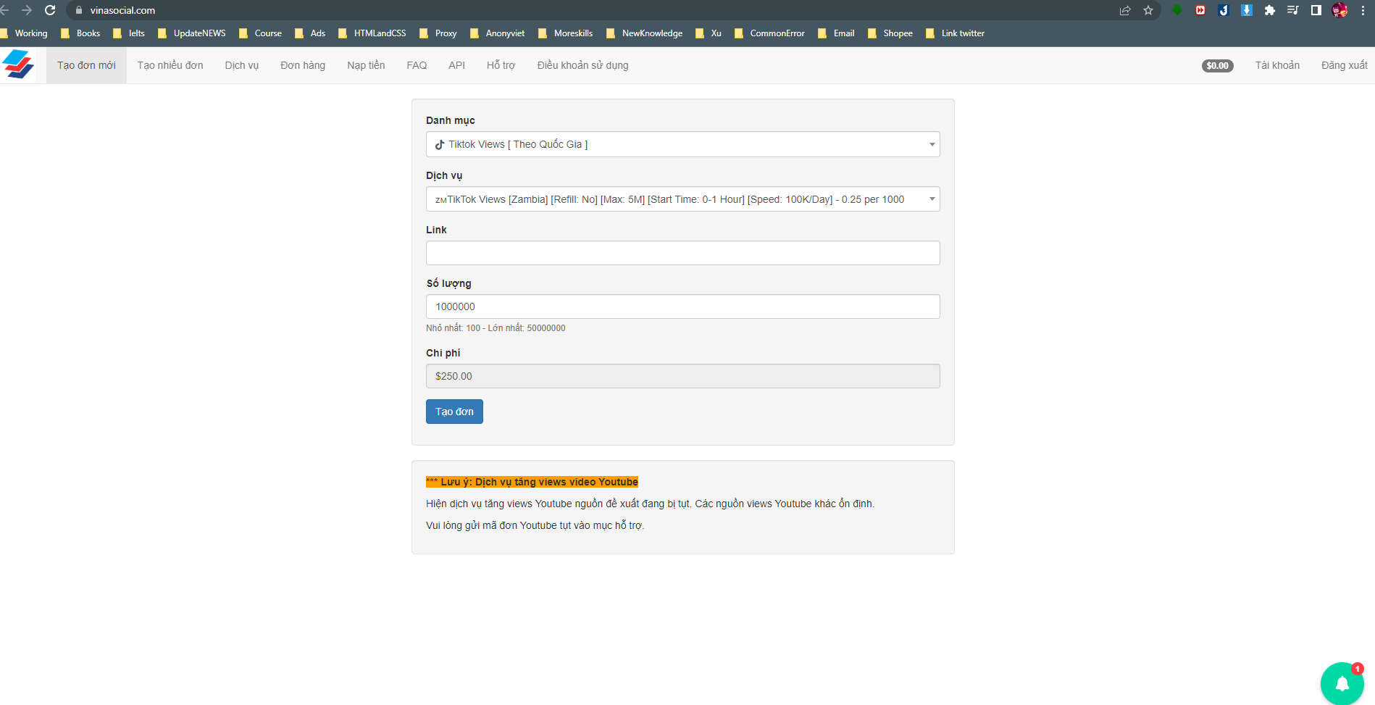The image size is (1375, 705).
Task: Expand the Dịch vụ service dropdown
Action: pos(682,199)
